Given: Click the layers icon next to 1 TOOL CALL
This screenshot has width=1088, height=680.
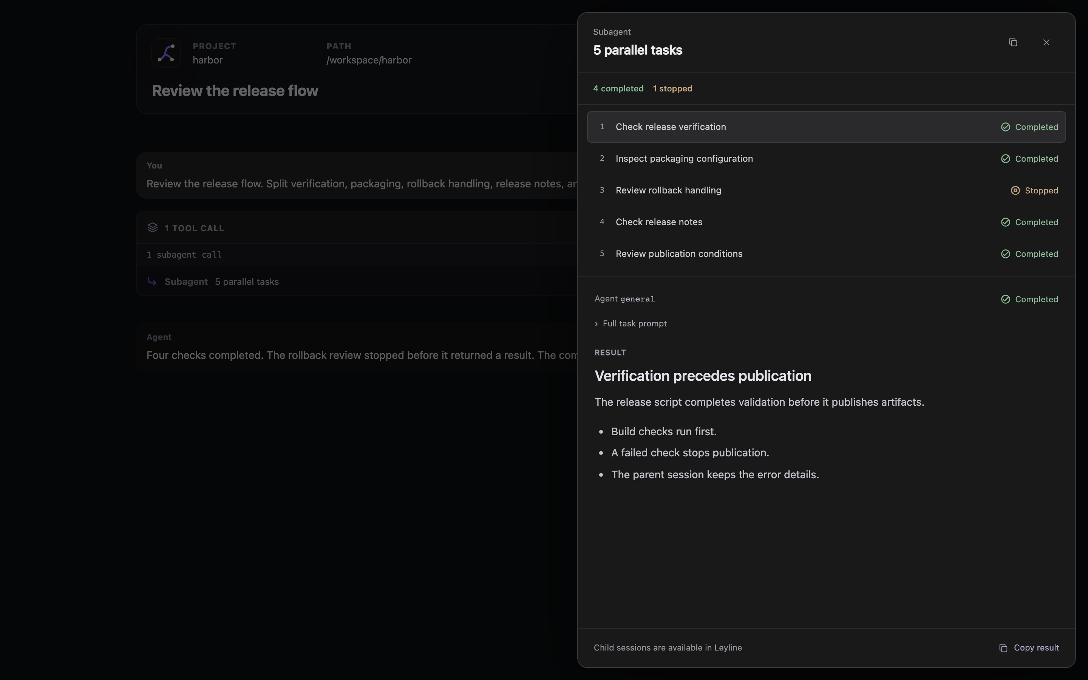Looking at the screenshot, I should [152, 227].
